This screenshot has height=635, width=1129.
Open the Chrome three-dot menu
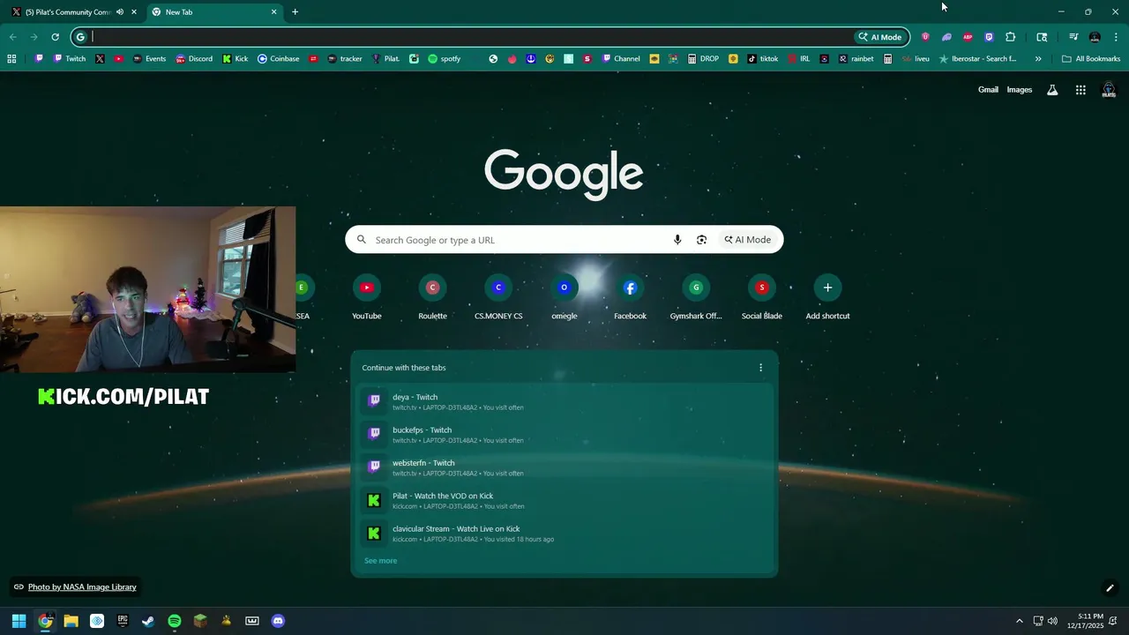click(x=1116, y=37)
